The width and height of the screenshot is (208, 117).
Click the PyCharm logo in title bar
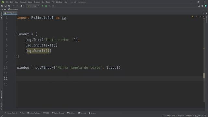(3, 2)
